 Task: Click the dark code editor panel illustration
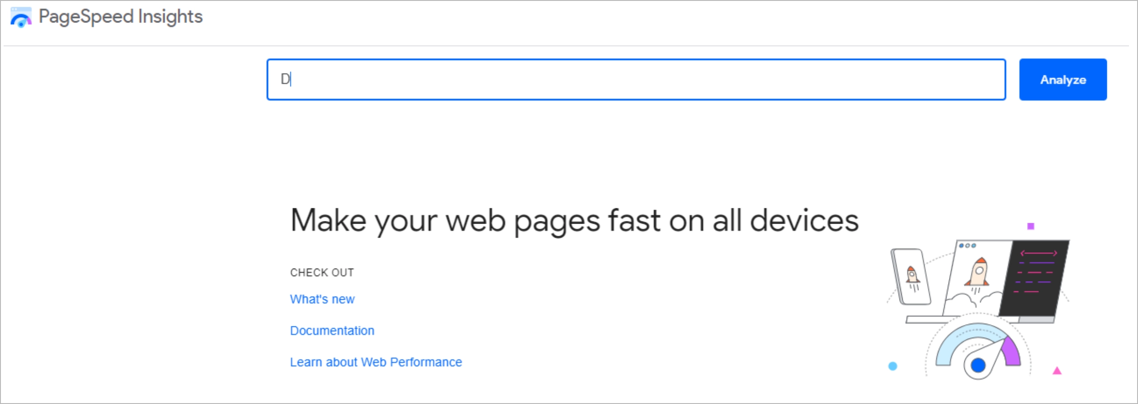point(1036,277)
